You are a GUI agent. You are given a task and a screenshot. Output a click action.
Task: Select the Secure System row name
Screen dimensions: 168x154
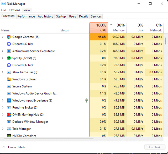point(22,86)
